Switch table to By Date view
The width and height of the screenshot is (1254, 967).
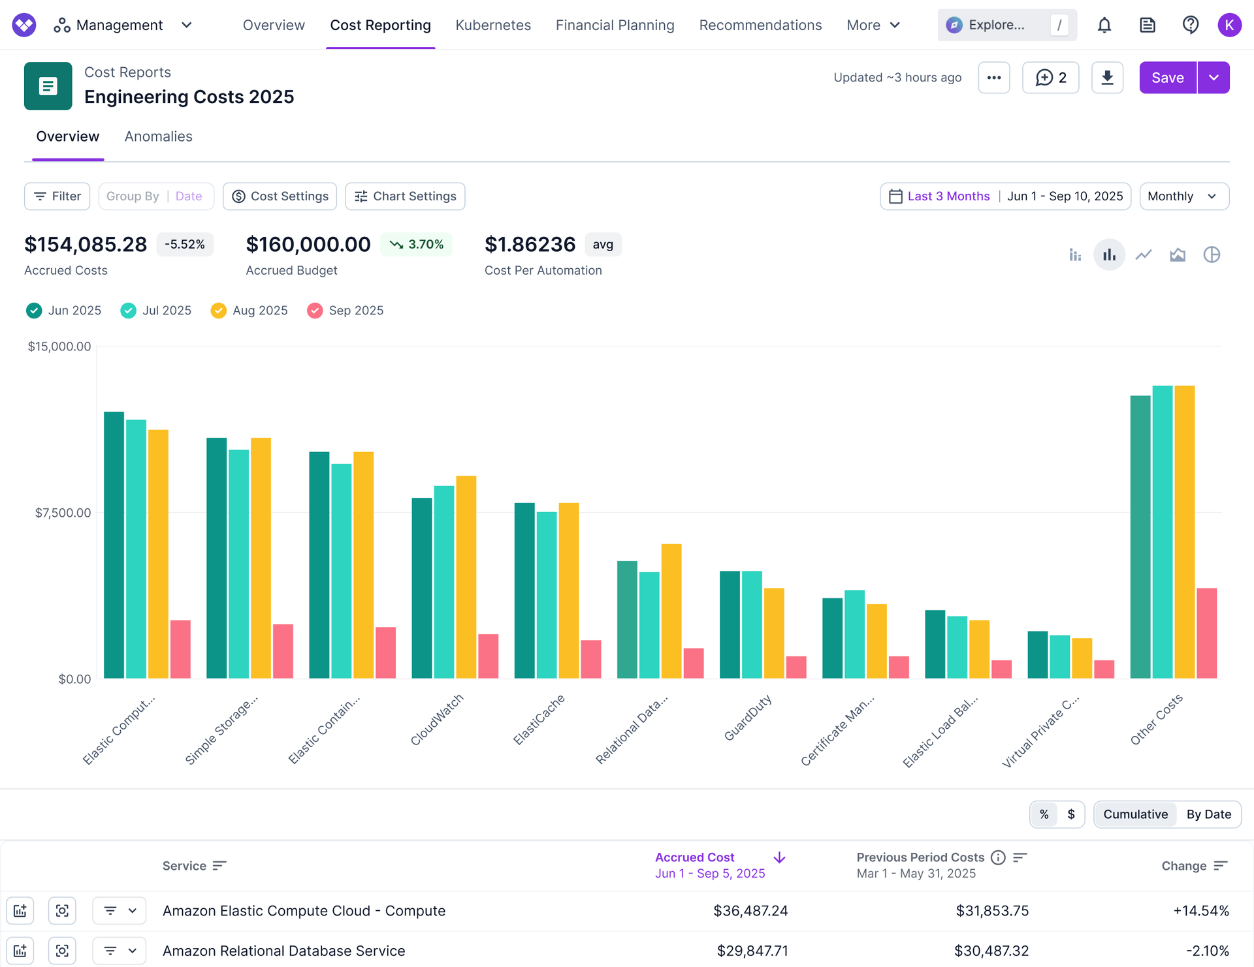tap(1208, 814)
